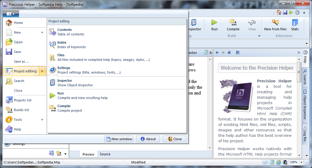Image resolution: width=312 pixels, height=168 pixels.
Task: Open the application menu button
Action: (11, 14)
